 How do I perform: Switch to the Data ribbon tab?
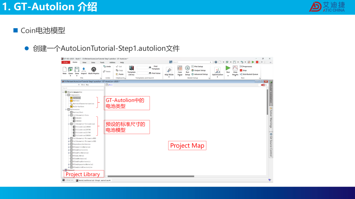tap(93, 63)
